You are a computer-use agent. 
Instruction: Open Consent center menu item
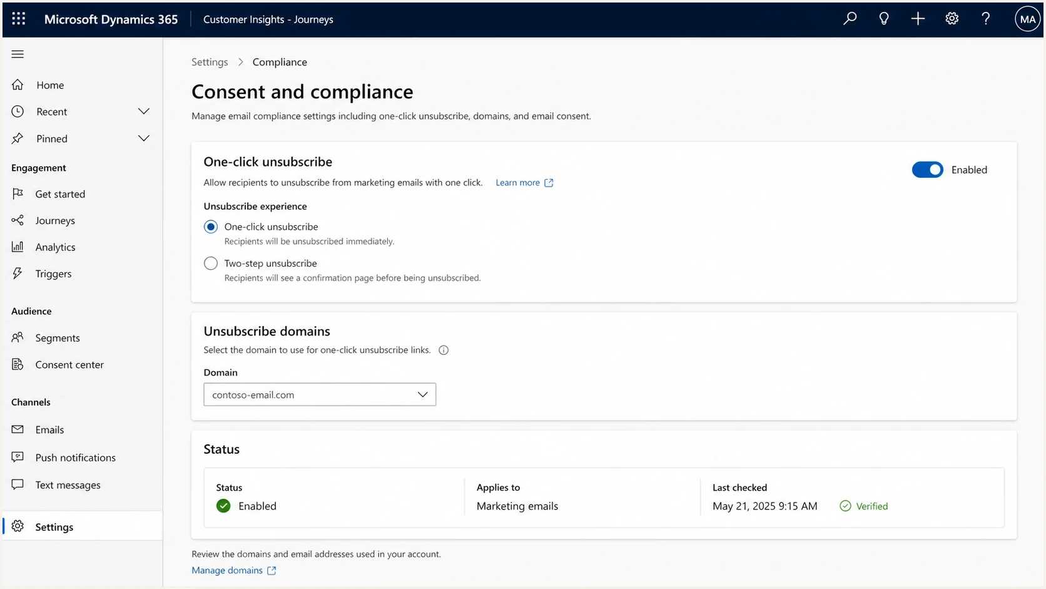pos(69,364)
